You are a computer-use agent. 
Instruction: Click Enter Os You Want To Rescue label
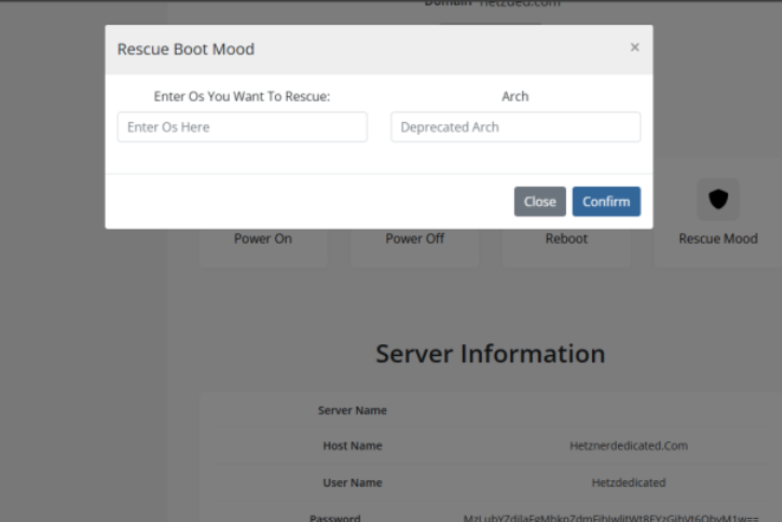[242, 97]
